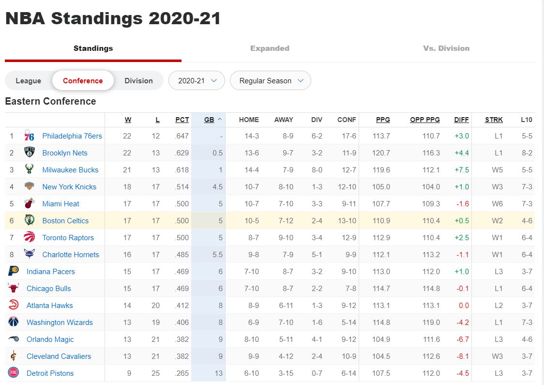Click the Detroit Pistons team logo
The width and height of the screenshot is (544, 385).
tap(14, 373)
